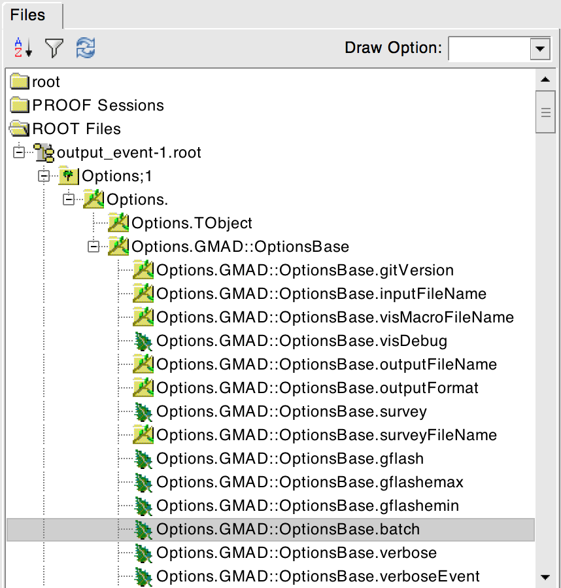
Task: Click the ROOT Files open folder icon
Action: tap(19, 129)
